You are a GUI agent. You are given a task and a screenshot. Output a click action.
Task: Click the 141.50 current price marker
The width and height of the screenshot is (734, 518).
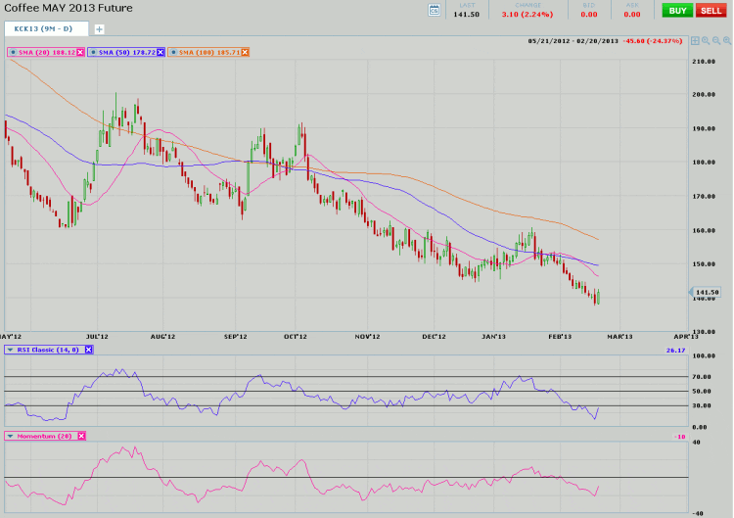[708, 292]
